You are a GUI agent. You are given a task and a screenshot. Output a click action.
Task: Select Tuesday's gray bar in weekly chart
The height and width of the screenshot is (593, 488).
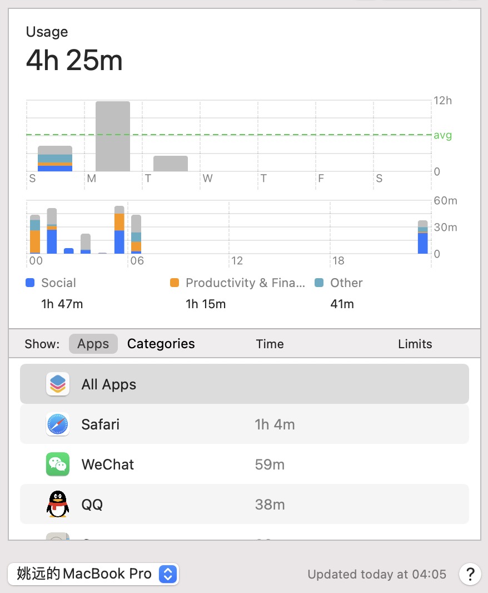(x=171, y=164)
